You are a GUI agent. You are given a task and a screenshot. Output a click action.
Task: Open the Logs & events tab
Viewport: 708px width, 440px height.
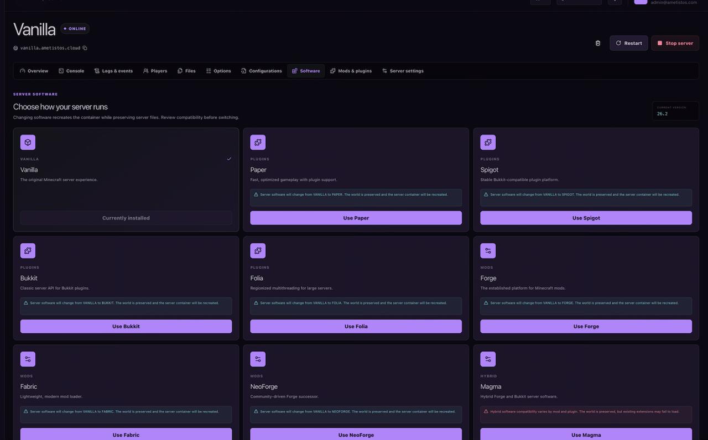pyautogui.click(x=113, y=71)
